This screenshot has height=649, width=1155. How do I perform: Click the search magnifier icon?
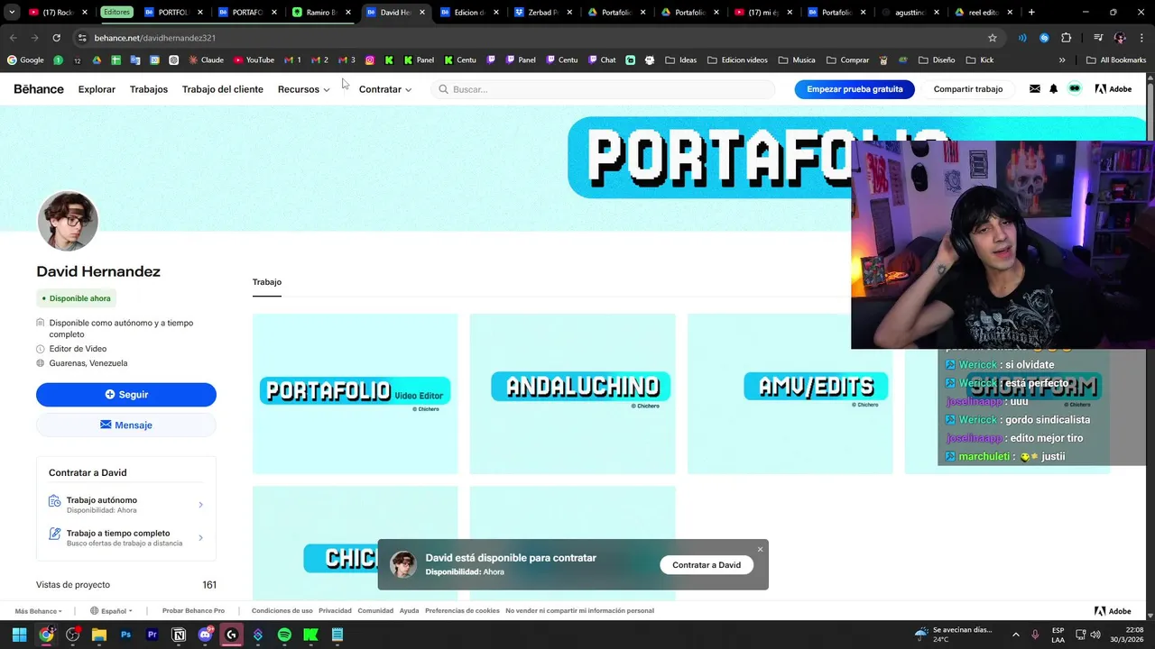point(443,89)
